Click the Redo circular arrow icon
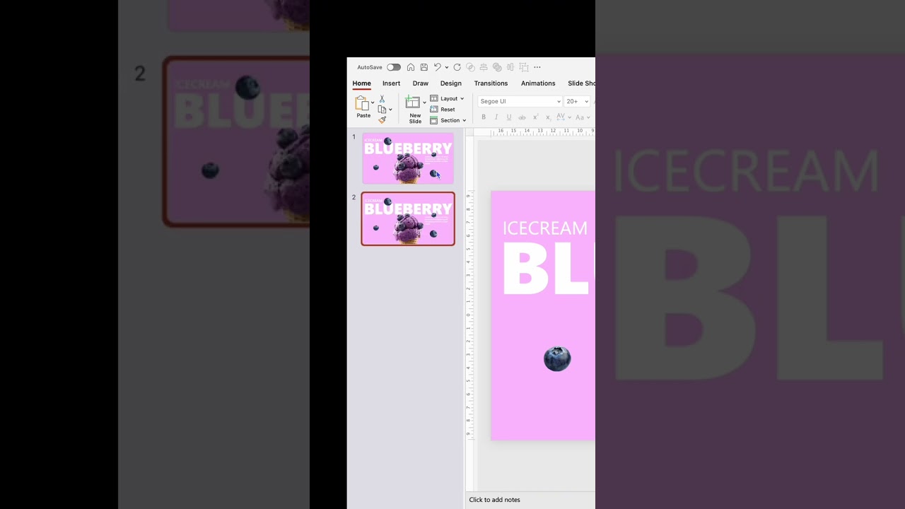905x509 pixels. (457, 67)
